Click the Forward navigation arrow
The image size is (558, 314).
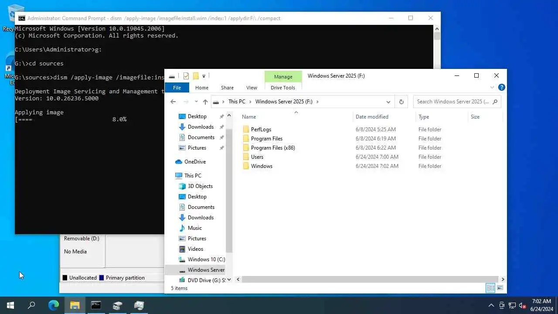186,102
